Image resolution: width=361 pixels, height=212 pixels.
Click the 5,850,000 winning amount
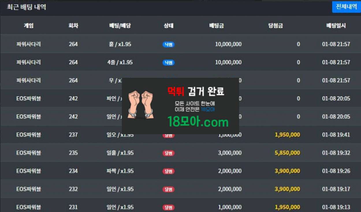click(x=287, y=153)
